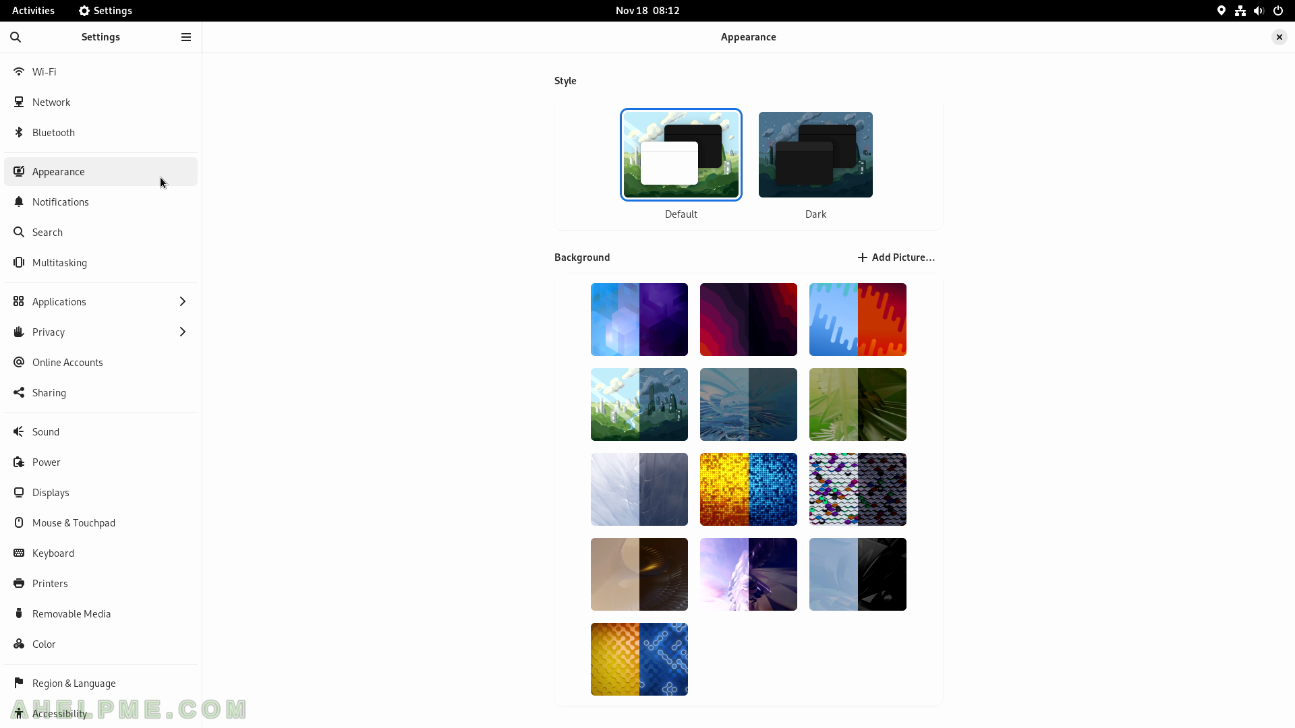The height and width of the screenshot is (728, 1295).
Task: Open the Privacy settings row
Action: (x=100, y=332)
